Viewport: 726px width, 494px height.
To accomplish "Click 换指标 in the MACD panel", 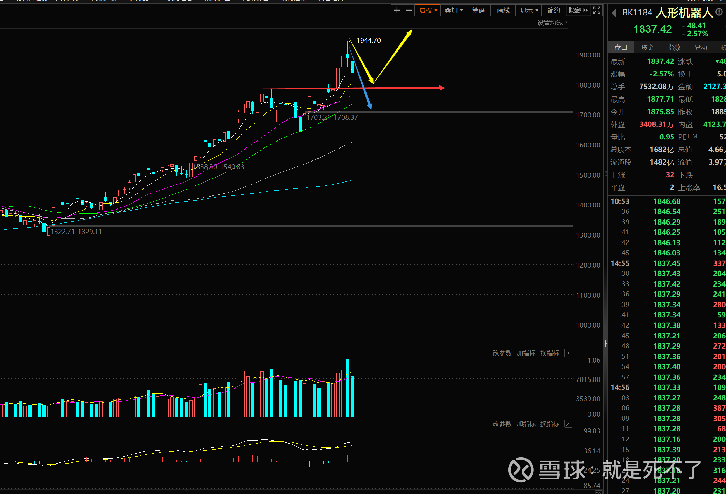I will click(x=550, y=424).
